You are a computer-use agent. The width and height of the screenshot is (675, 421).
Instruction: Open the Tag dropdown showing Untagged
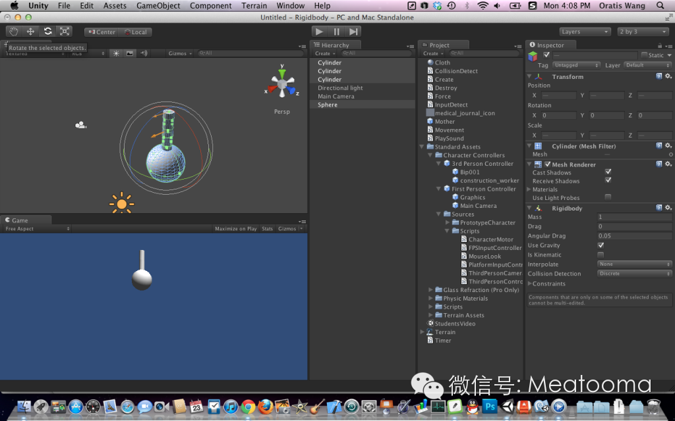coord(576,65)
